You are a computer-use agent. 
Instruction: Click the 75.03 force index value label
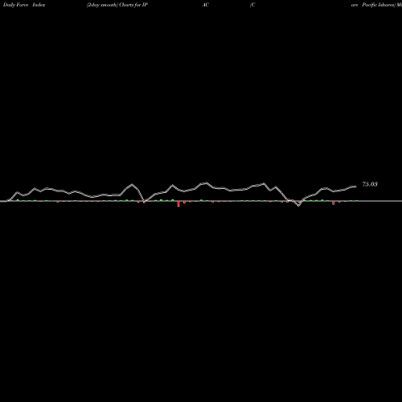(x=370, y=184)
